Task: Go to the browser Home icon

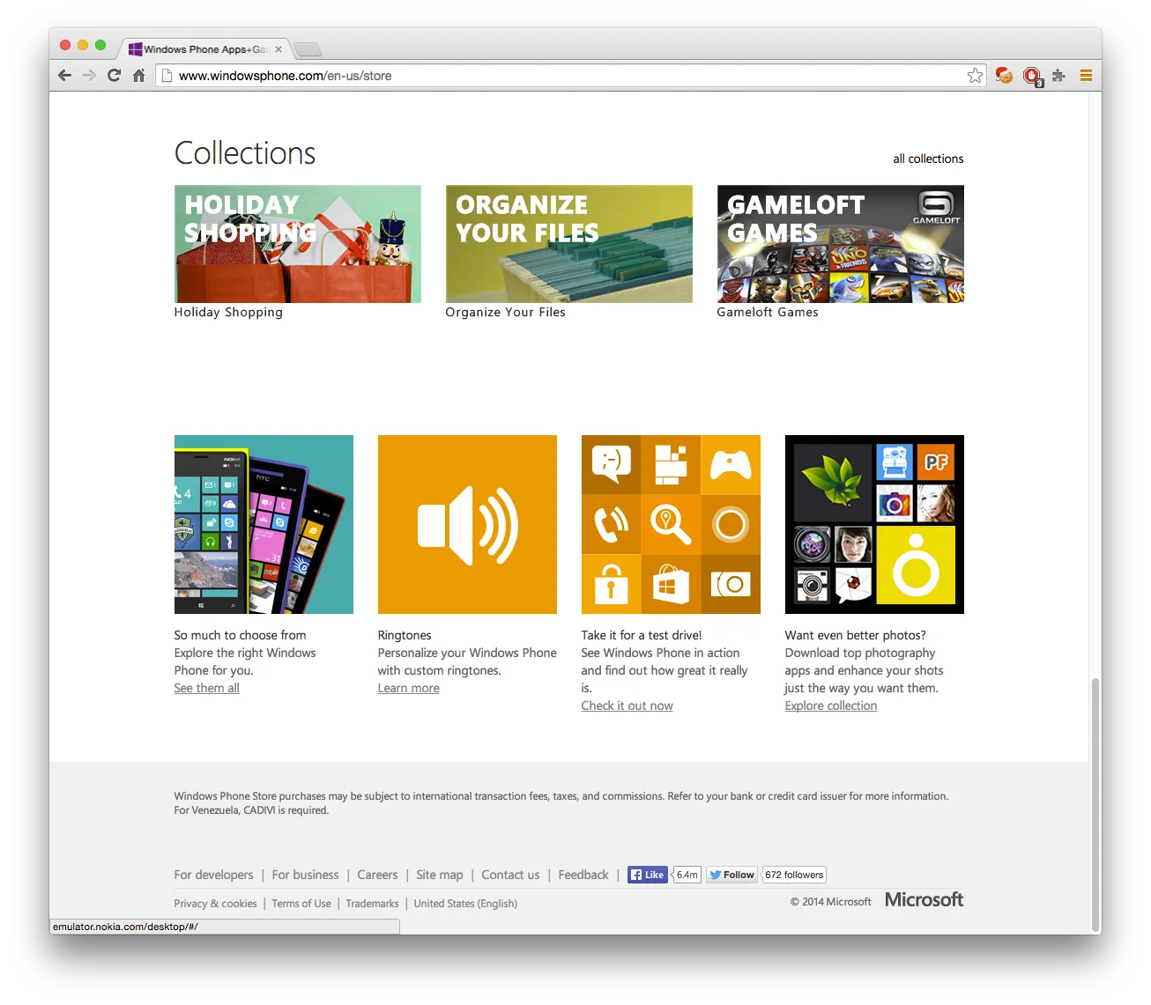Action: pos(138,76)
